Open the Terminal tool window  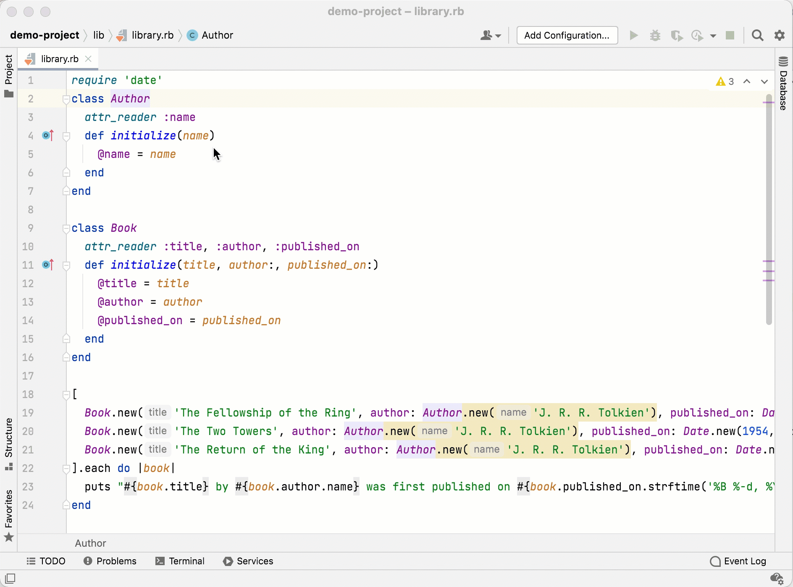pyautogui.click(x=180, y=561)
